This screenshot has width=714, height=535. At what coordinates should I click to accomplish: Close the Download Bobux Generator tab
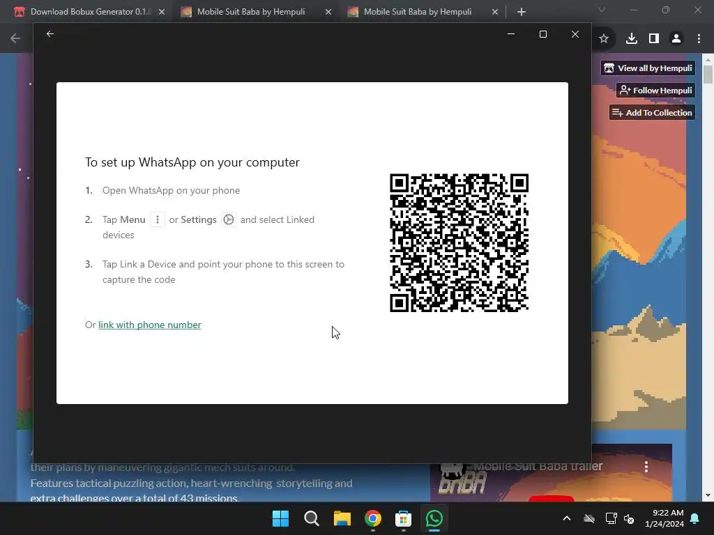point(162,13)
